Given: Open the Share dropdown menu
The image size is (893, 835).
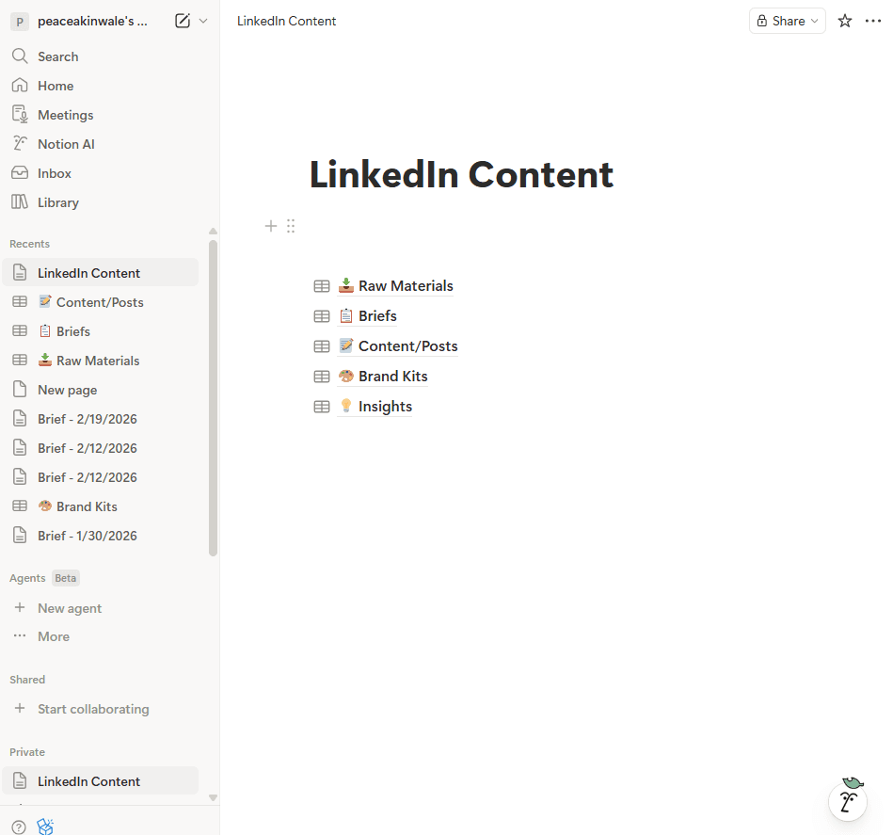Looking at the screenshot, I should [787, 20].
